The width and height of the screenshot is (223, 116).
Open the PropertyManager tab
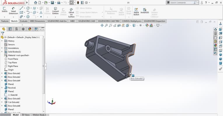pyautogui.click(x=10, y=29)
